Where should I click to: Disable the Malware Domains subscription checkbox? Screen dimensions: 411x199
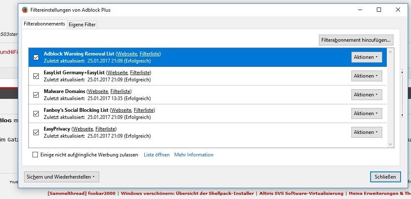36,95
